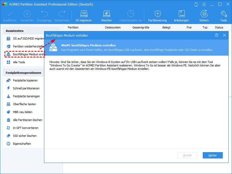Close the Bootfähiges Medium erstellen dialog

click(x=224, y=35)
